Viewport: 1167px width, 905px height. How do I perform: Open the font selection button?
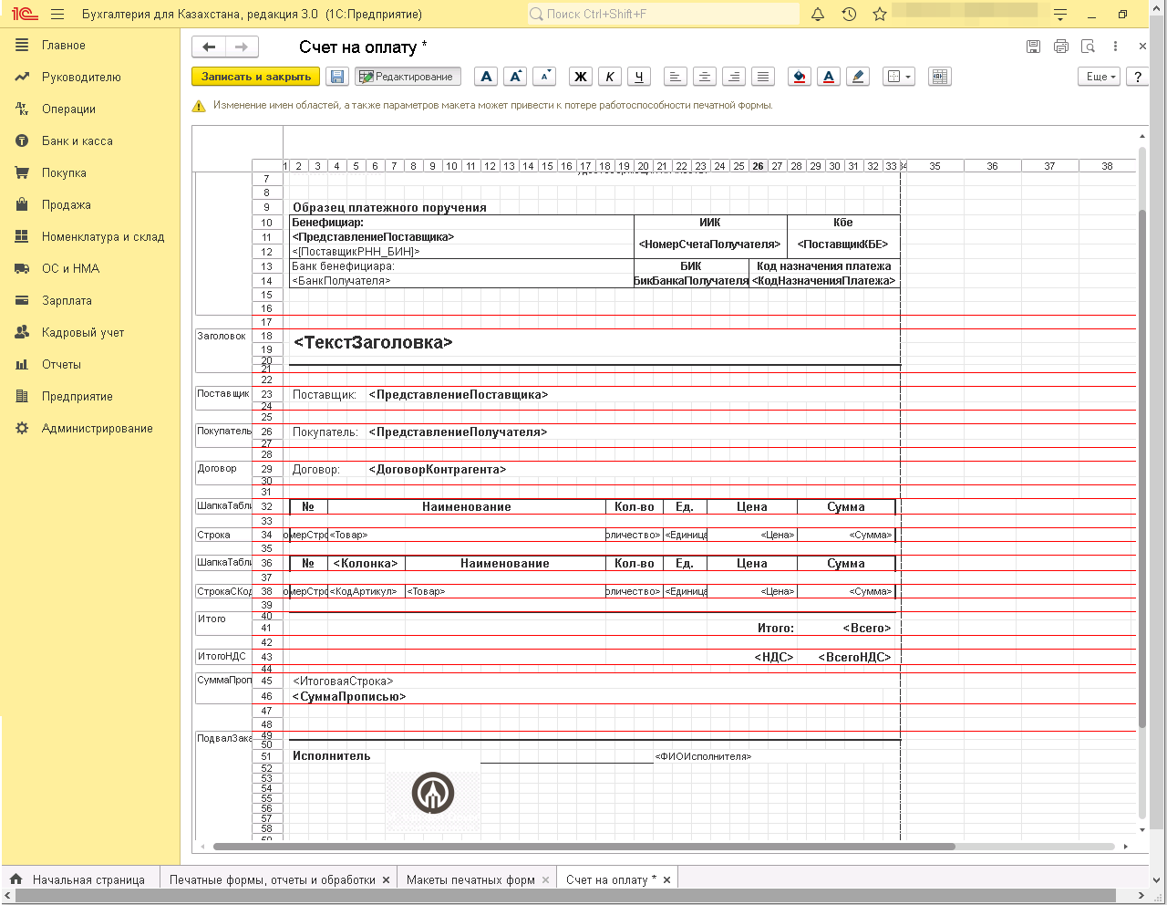point(486,77)
